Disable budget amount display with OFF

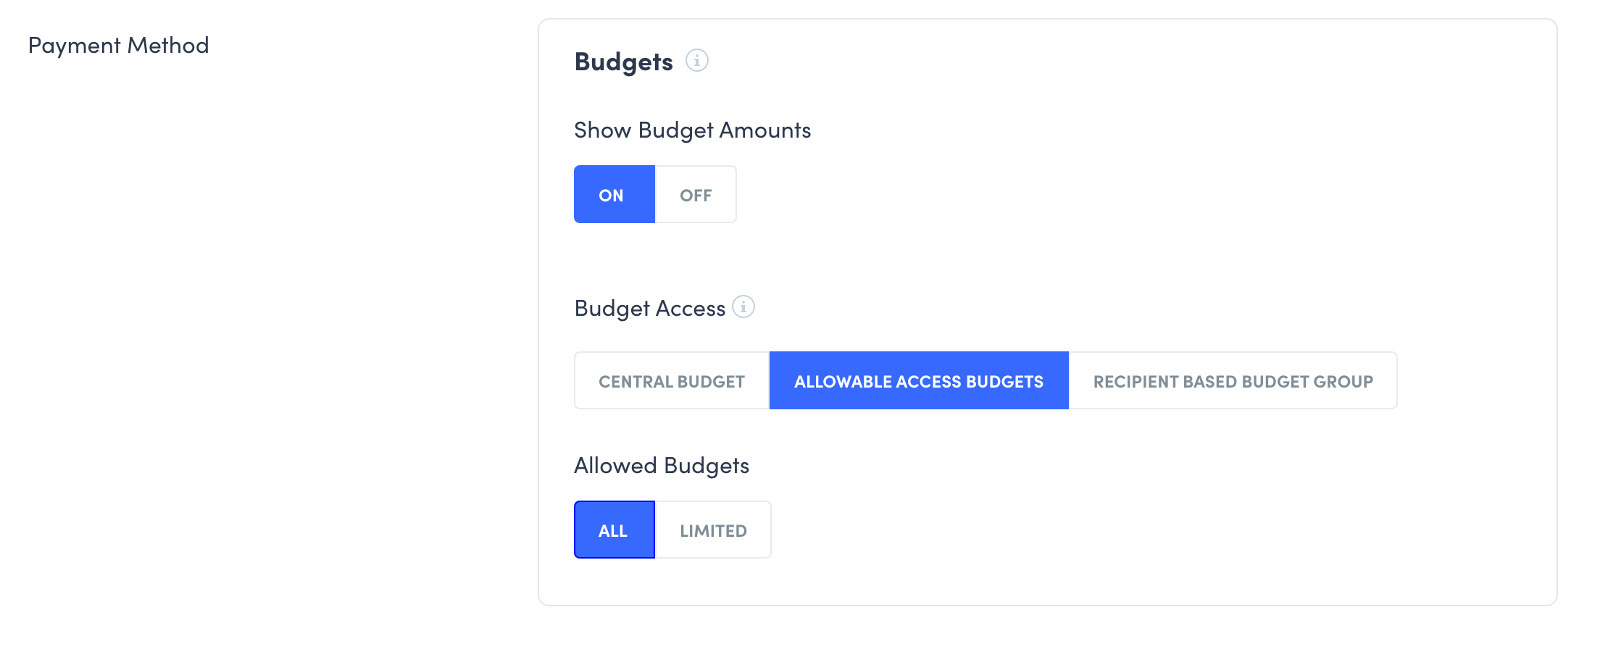tap(696, 195)
